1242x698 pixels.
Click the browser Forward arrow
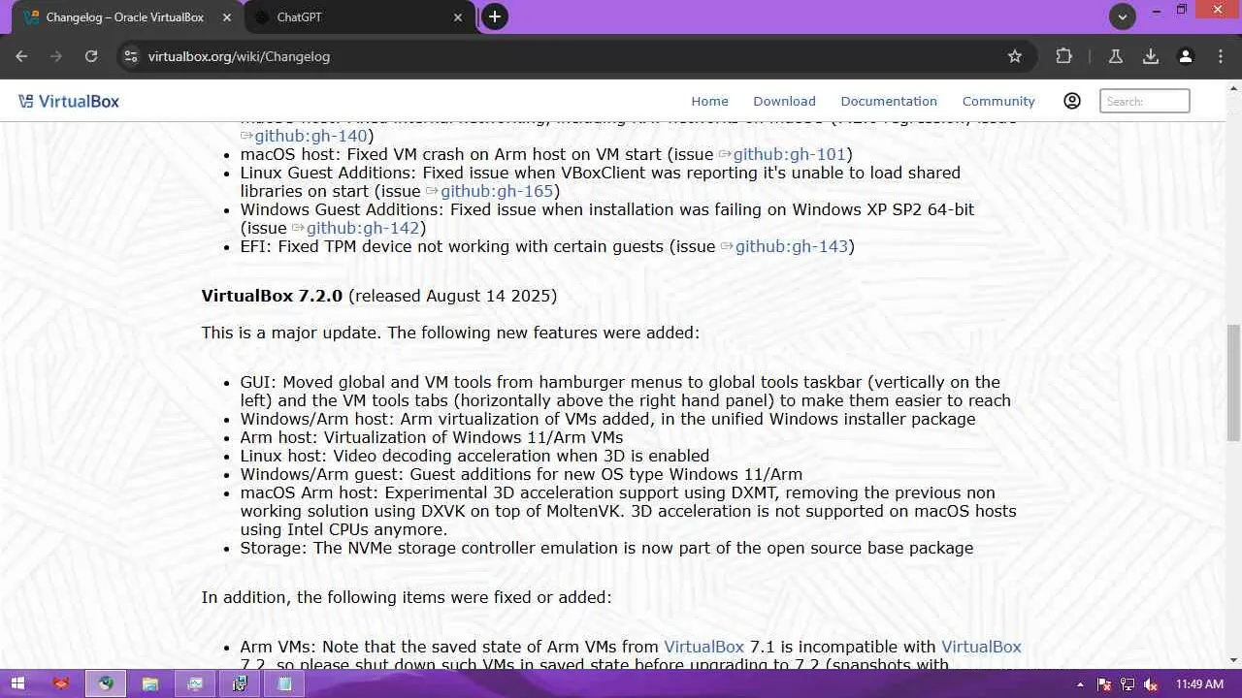[x=56, y=56]
